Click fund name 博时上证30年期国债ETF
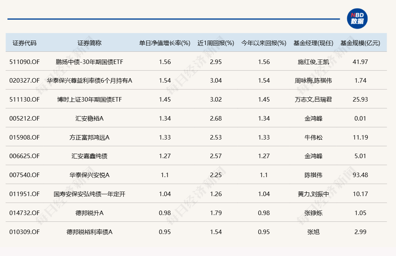The width and height of the screenshot is (396, 256). tap(89, 99)
